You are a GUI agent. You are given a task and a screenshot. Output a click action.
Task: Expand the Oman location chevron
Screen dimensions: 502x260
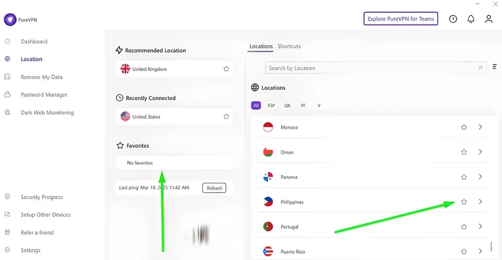(480, 151)
